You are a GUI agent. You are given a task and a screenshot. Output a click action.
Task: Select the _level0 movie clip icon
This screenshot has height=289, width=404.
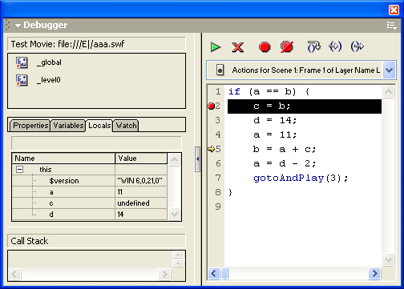(22, 80)
